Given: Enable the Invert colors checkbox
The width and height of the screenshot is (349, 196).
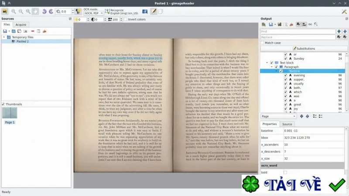Looking at the screenshot, I should click(126, 19).
